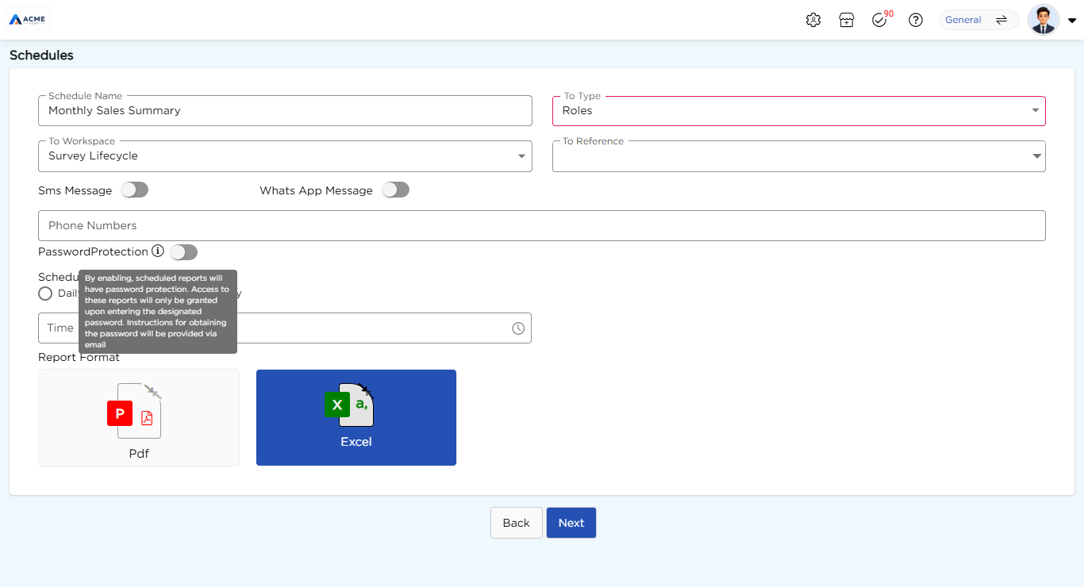
Task: Click the Back button
Action: 516,523
